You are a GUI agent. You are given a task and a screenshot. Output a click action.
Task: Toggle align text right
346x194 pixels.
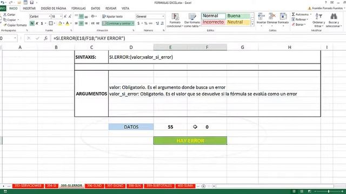[x=86, y=23]
